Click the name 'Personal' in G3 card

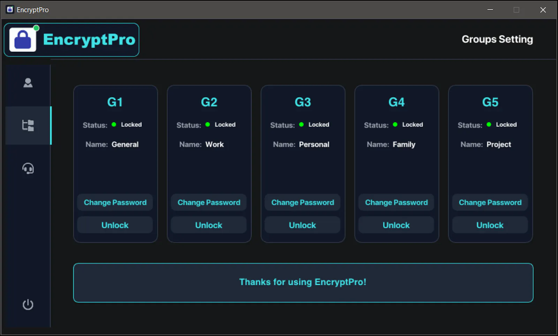pyautogui.click(x=314, y=144)
